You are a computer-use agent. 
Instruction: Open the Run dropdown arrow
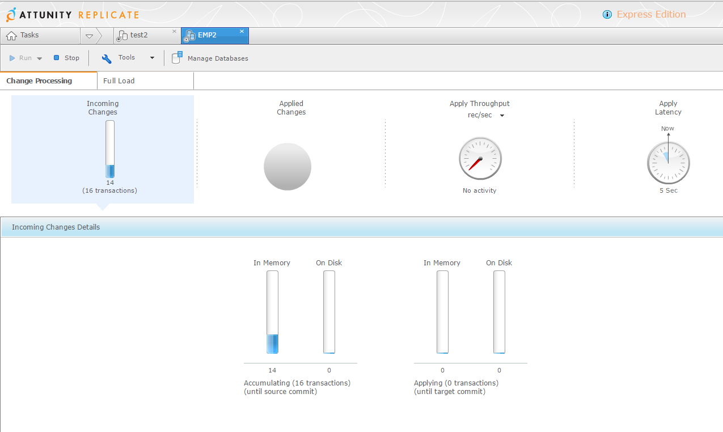click(40, 58)
